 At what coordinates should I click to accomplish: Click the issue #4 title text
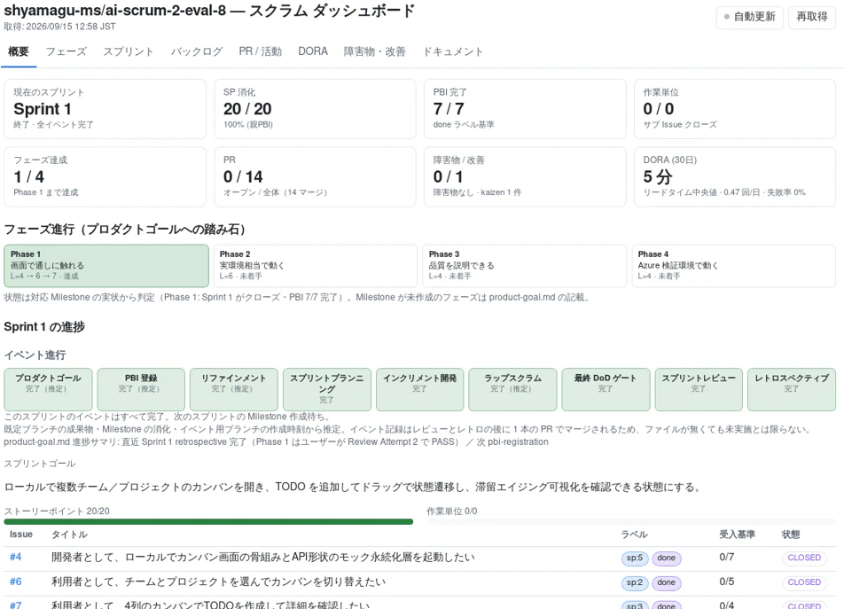(x=263, y=558)
